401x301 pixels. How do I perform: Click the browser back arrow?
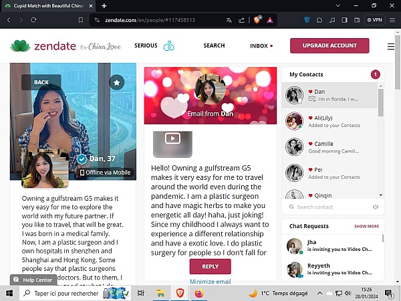[9, 20]
